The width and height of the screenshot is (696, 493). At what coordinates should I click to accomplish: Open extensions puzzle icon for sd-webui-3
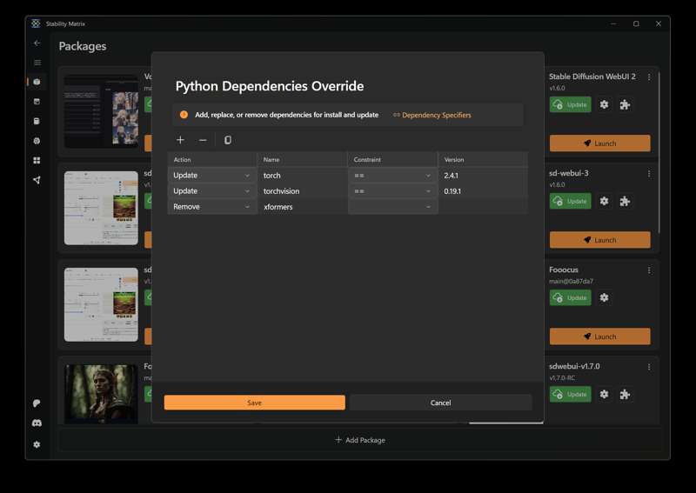(625, 201)
